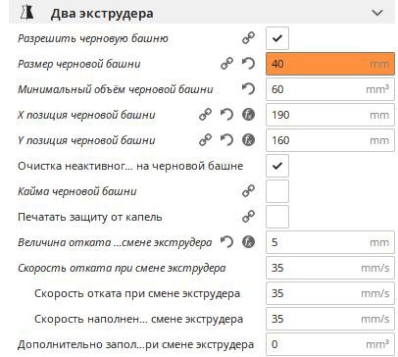Click the orange Размер черновой башни field
The image size is (398, 357).
[x=330, y=64]
